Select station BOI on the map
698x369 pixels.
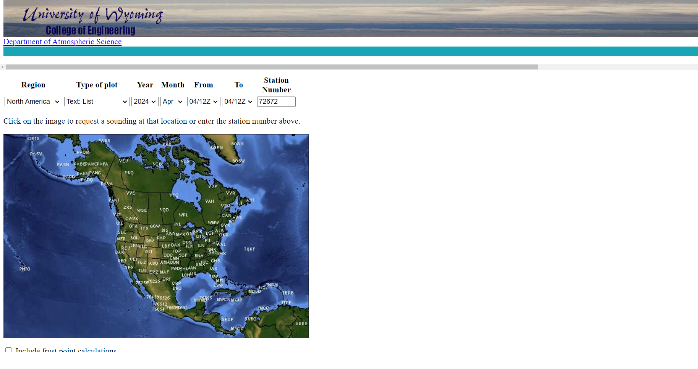pos(134,238)
